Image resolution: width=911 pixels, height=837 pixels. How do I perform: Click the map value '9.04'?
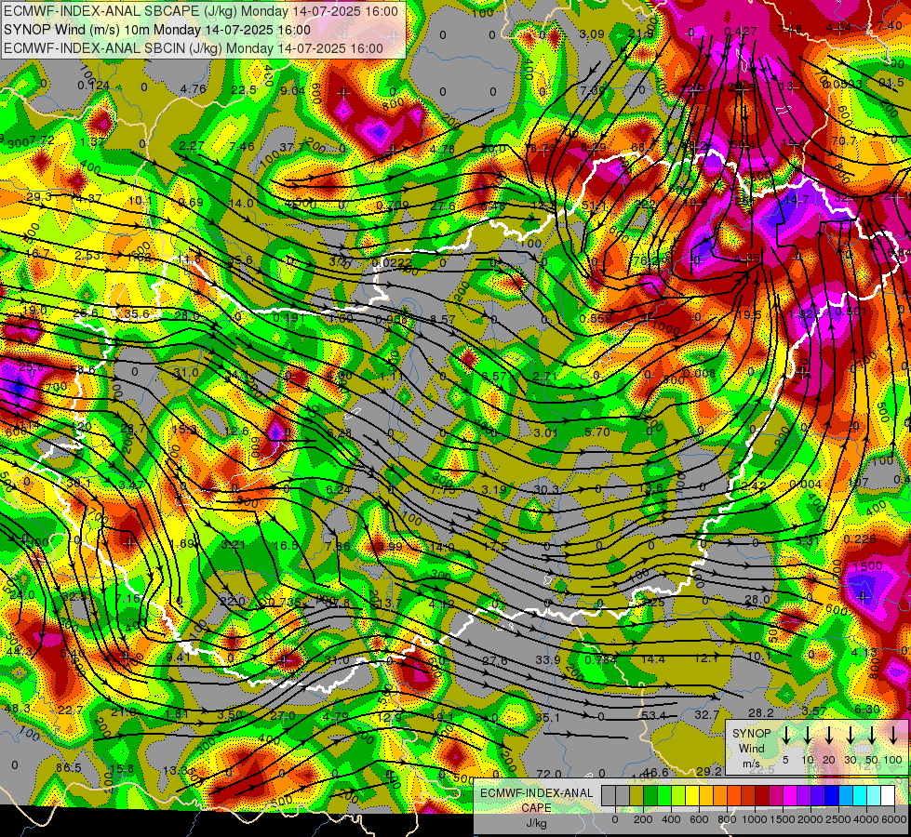[292, 90]
